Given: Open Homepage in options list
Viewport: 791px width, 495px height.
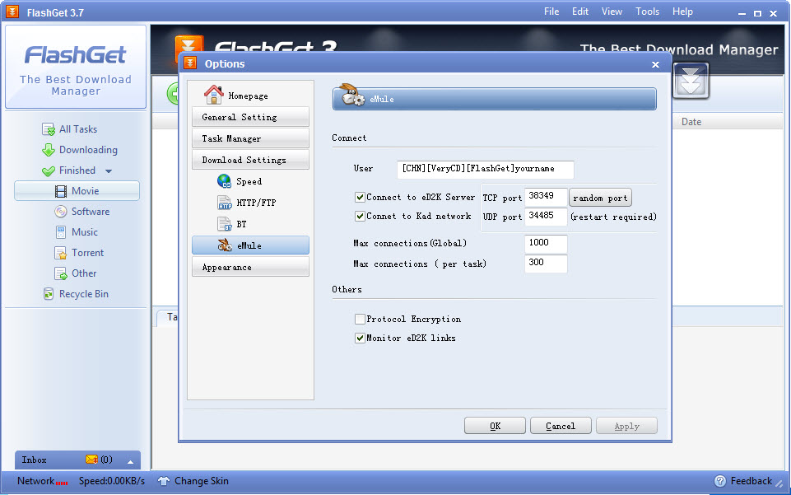Looking at the screenshot, I should pos(250,96).
